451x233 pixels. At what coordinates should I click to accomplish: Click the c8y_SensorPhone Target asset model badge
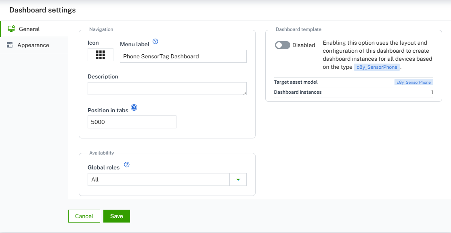[x=414, y=82]
